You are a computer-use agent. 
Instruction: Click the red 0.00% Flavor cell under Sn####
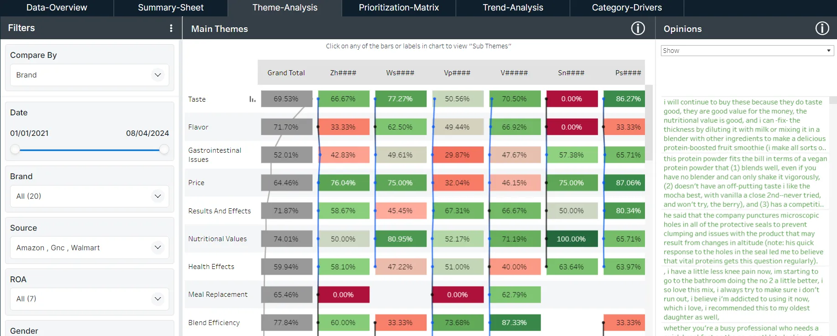(x=572, y=127)
